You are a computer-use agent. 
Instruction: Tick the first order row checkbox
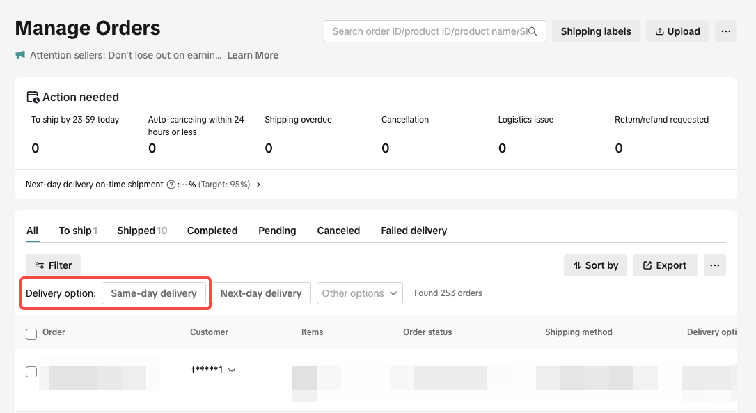point(31,372)
